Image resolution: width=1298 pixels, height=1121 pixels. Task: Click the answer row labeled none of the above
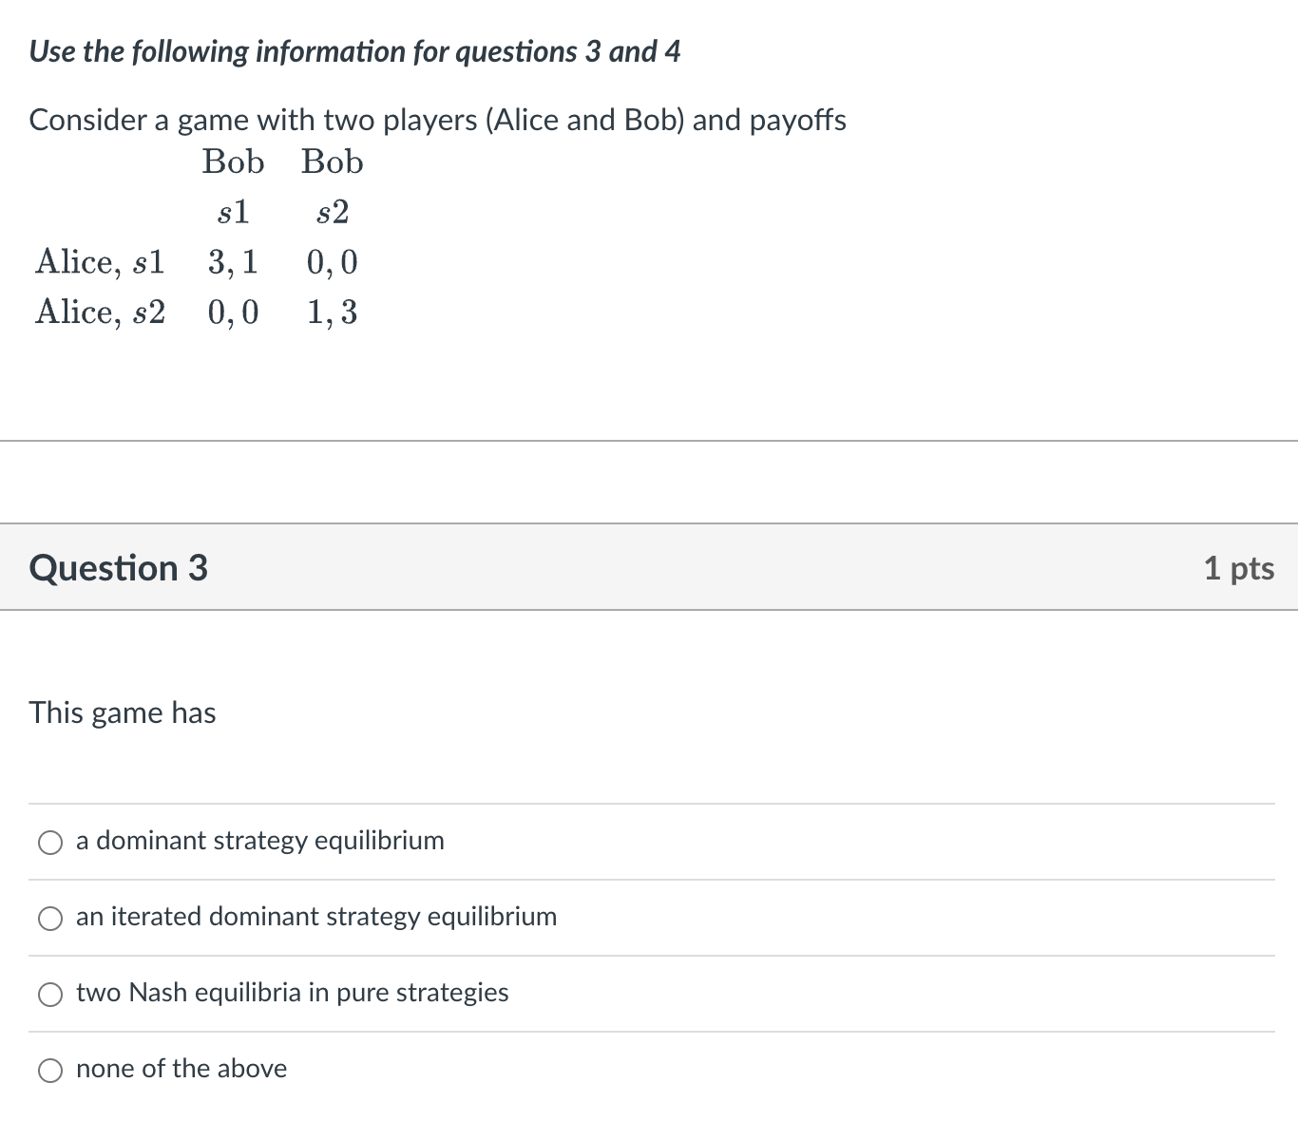[x=181, y=1069]
